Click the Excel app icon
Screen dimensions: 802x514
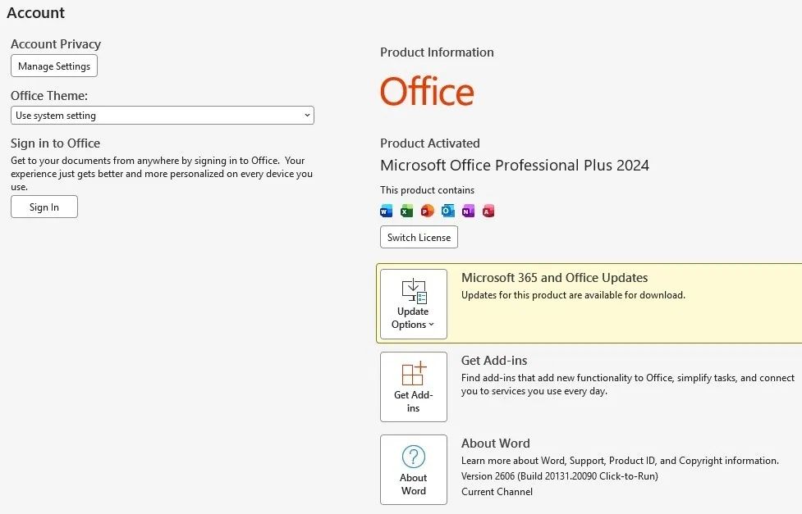tap(406, 211)
